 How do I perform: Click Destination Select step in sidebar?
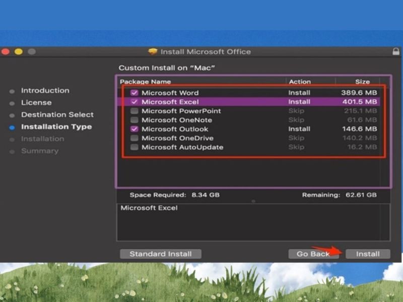point(57,115)
